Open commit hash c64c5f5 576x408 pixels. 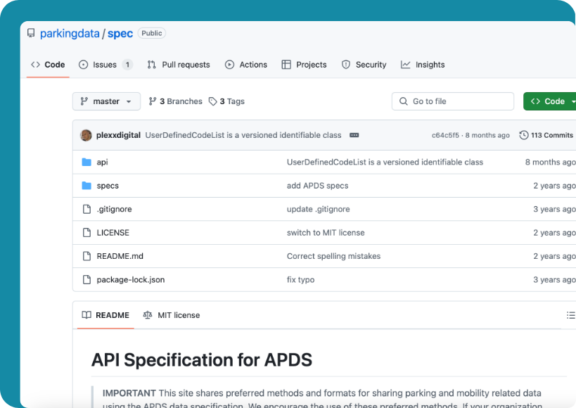[445, 135]
